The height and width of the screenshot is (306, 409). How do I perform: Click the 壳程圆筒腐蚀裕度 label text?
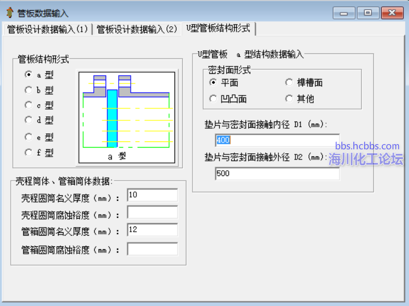tap(70, 215)
